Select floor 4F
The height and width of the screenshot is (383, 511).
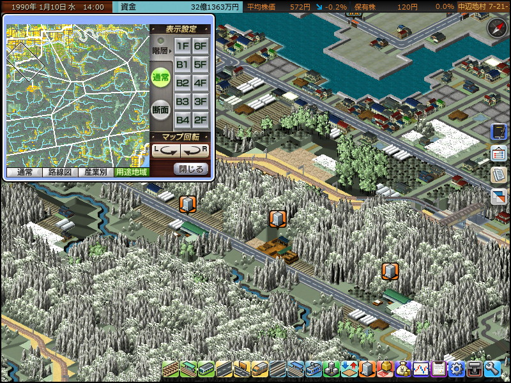coord(201,83)
